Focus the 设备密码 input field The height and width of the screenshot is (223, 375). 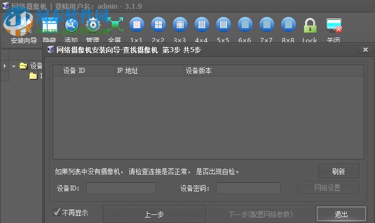(x=249, y=188)
